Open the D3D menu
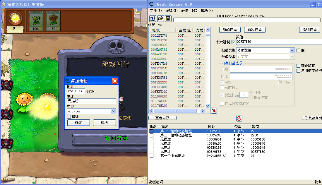 click(x=194, y=11)
